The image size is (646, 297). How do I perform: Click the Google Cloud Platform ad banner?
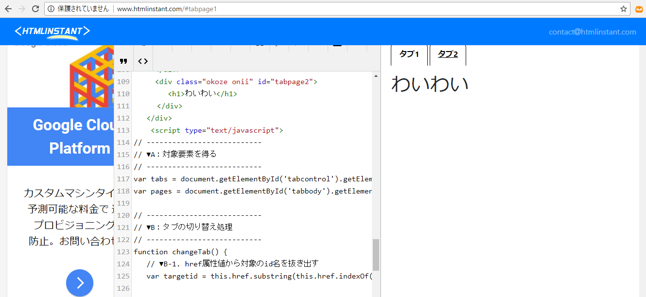click(x=61, y=137)
